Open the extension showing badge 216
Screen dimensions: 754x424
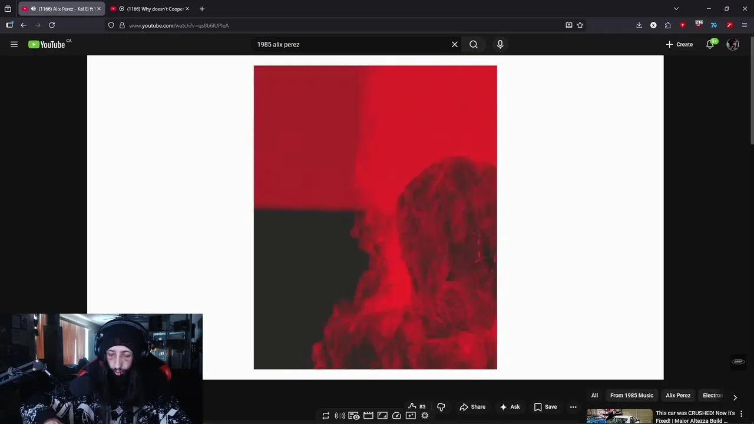[699, 24]
